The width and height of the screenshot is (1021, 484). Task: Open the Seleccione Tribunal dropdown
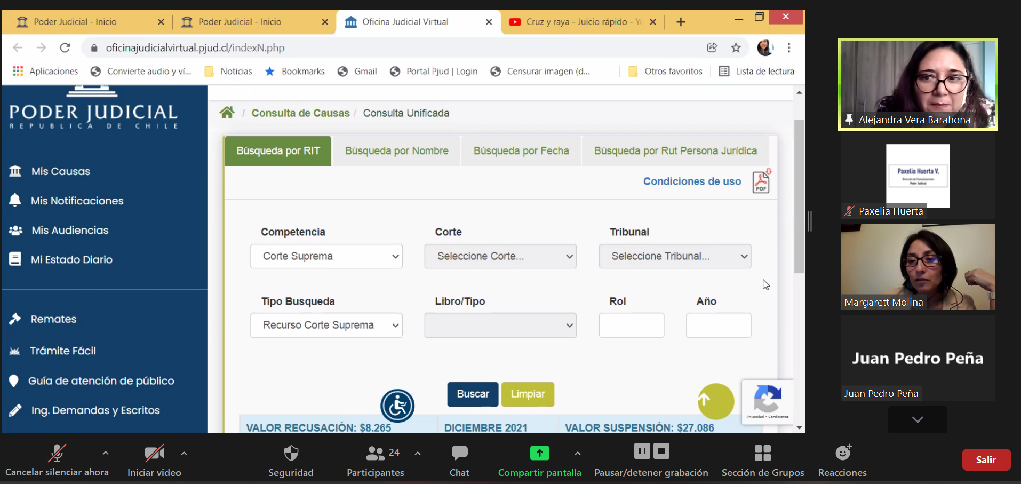(x=675, y=256)
